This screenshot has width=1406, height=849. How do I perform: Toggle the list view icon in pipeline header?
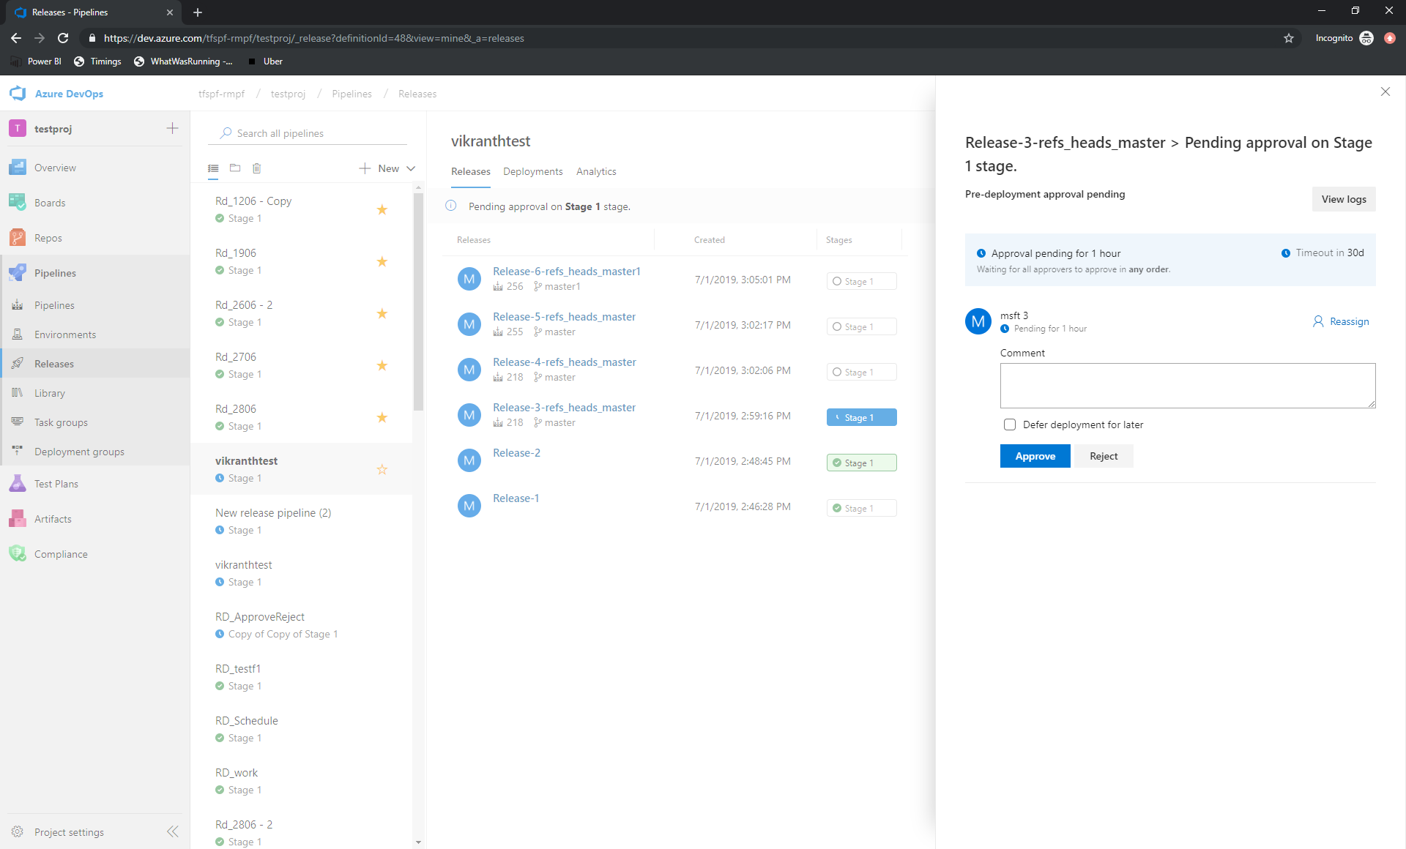point(213,168)
